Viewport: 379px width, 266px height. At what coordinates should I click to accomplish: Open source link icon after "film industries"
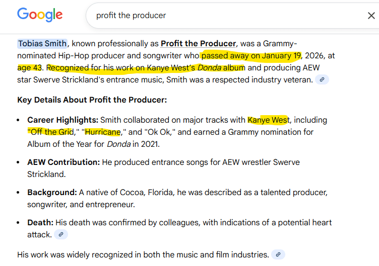278,254
